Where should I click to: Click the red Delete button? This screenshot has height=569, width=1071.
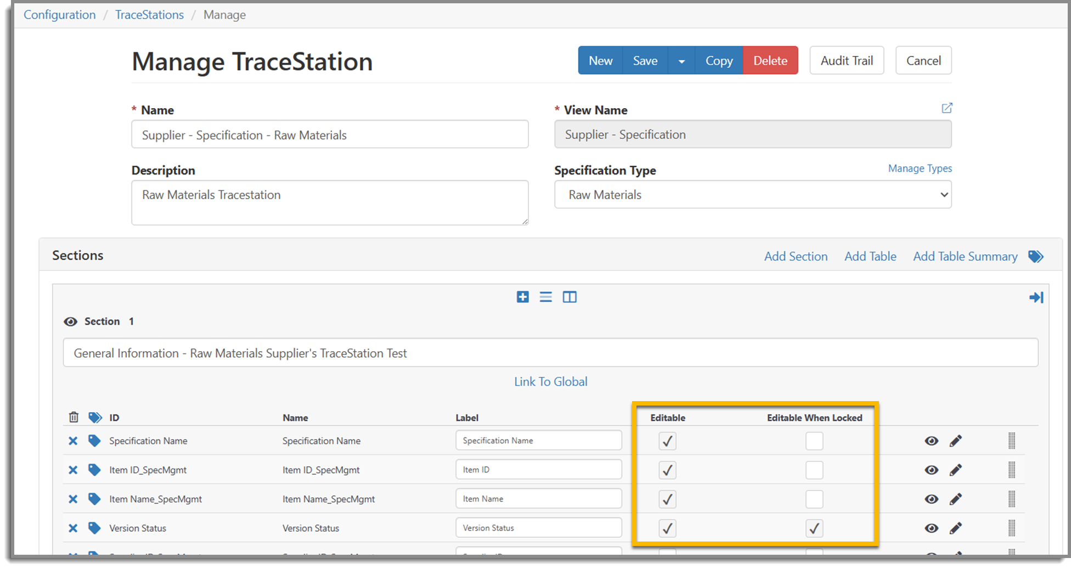[x=770, y=60]
